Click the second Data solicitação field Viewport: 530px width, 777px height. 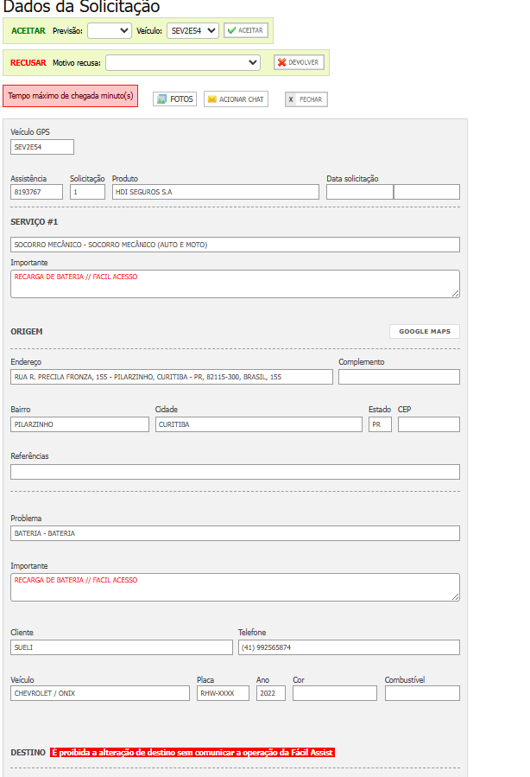click(x=426, y=192)
